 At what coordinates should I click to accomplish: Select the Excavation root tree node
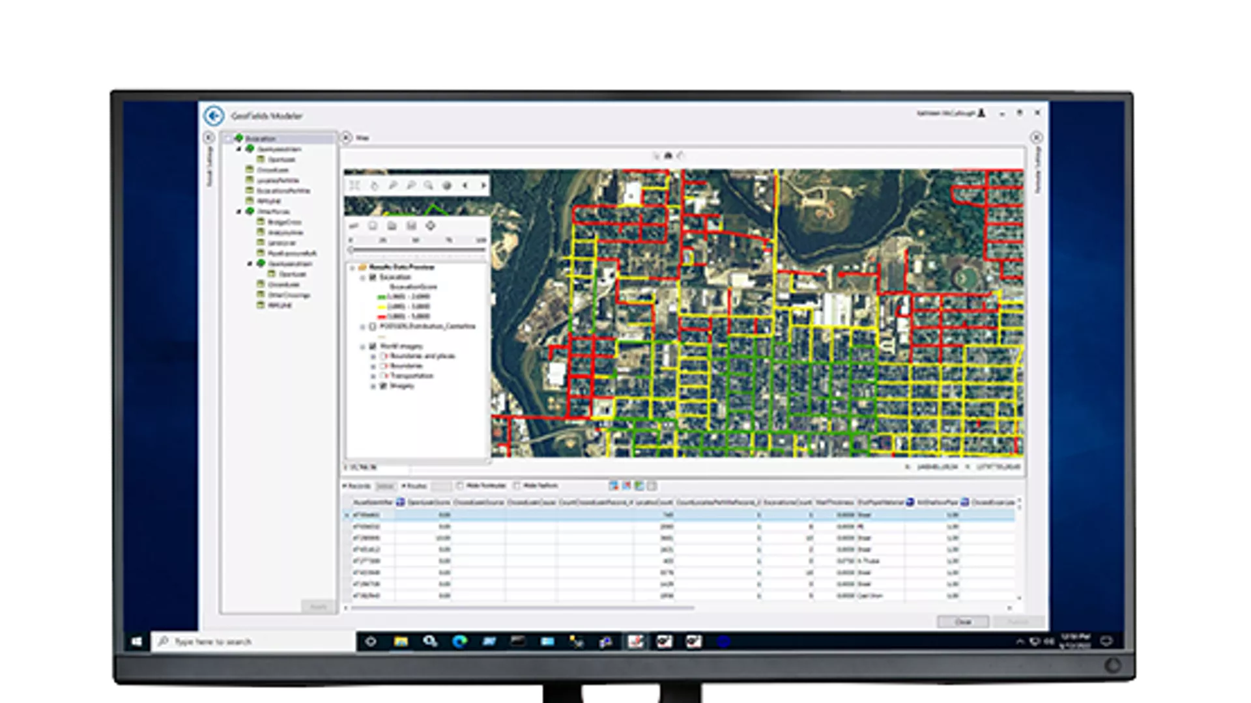261,139
